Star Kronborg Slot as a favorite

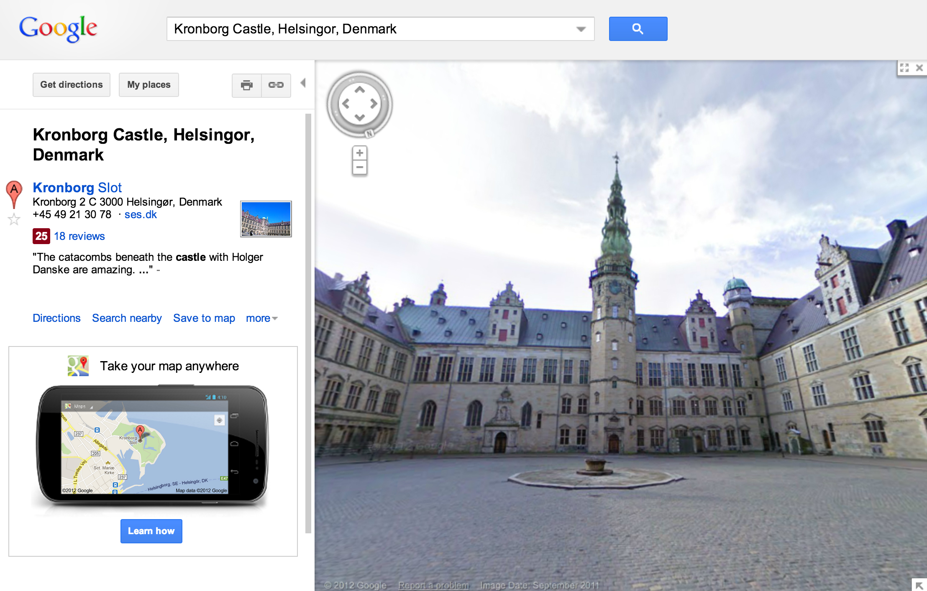[14, 219]
